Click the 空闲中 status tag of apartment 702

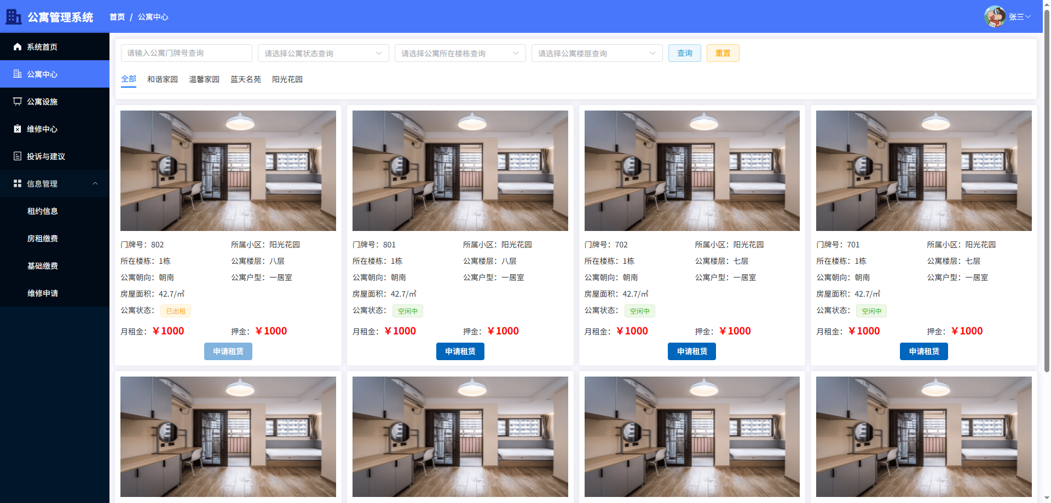[640, 311]
